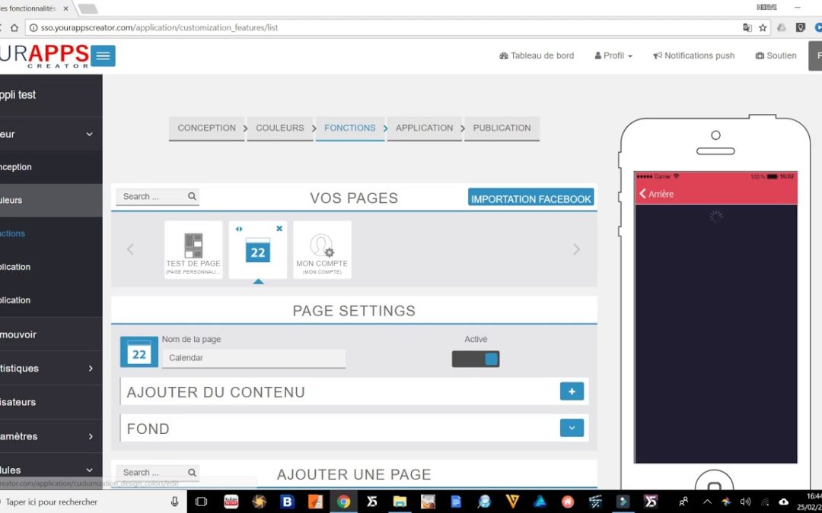Viewport: 822px width, 513px height.
Task: Click the plus button on AJOUTER DU CONTENU
Action: click(572, 391)
